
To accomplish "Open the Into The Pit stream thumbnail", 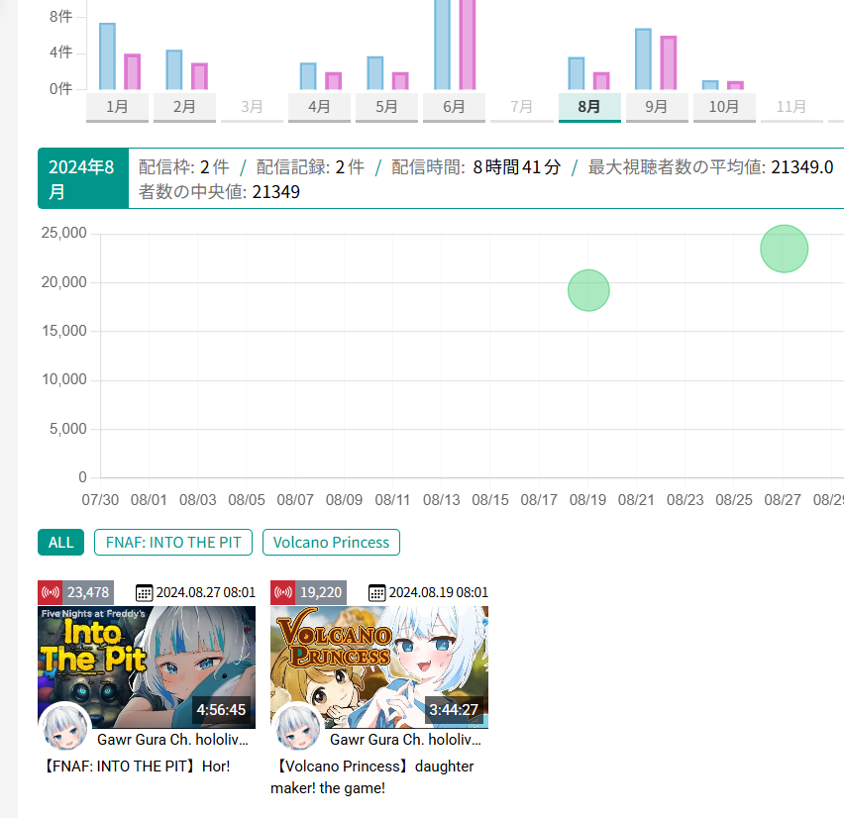I will pyautogui.click(x=147, y=667).
